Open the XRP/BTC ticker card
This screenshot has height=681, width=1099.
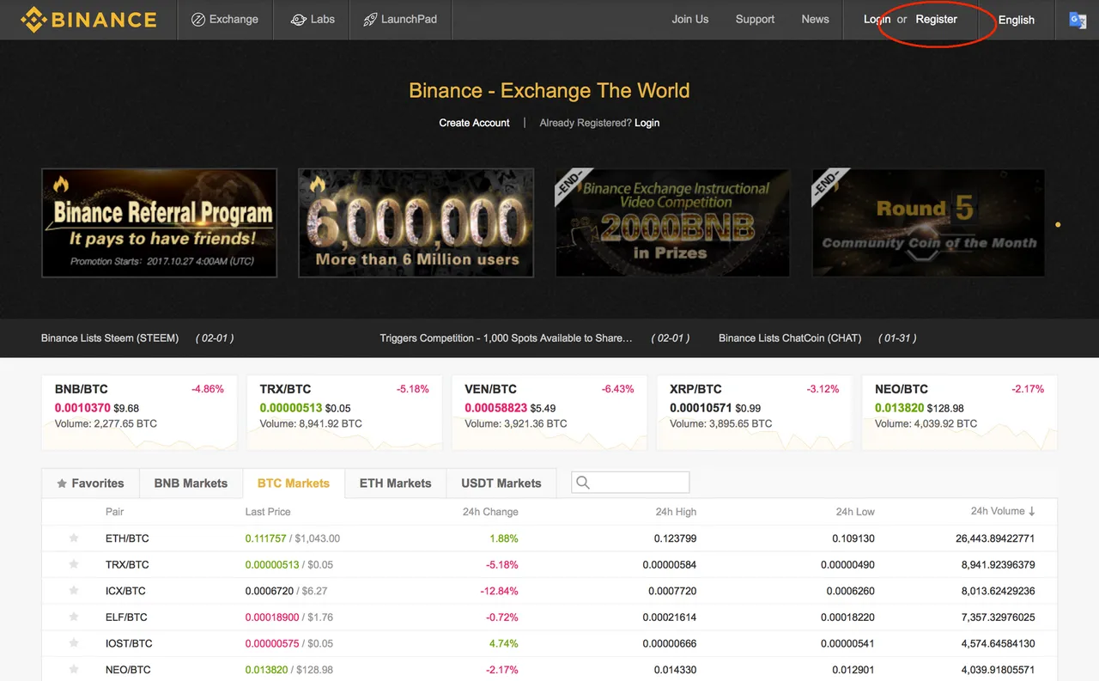point(755,412)
